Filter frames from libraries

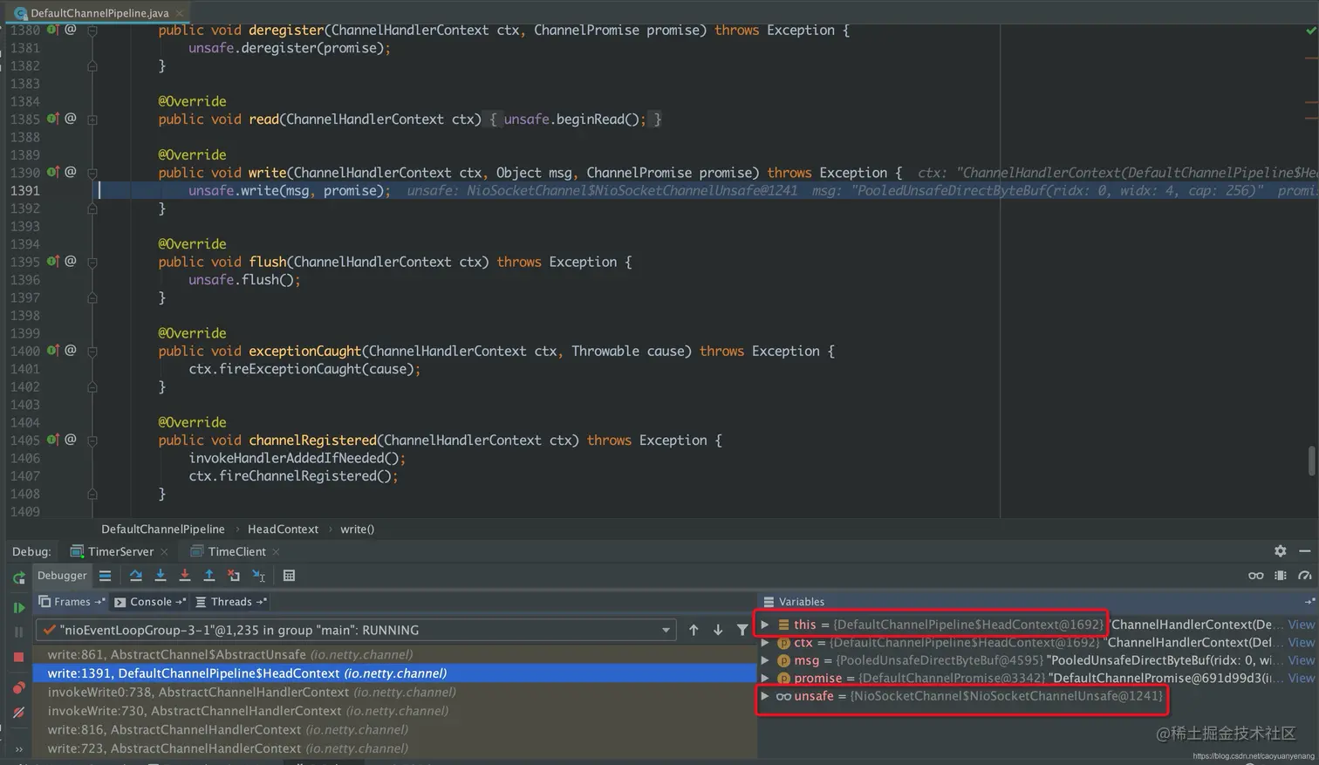click(742, 630)
